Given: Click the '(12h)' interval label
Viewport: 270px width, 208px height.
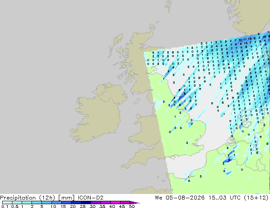Looking at the screenshot, I should (47, 198).
